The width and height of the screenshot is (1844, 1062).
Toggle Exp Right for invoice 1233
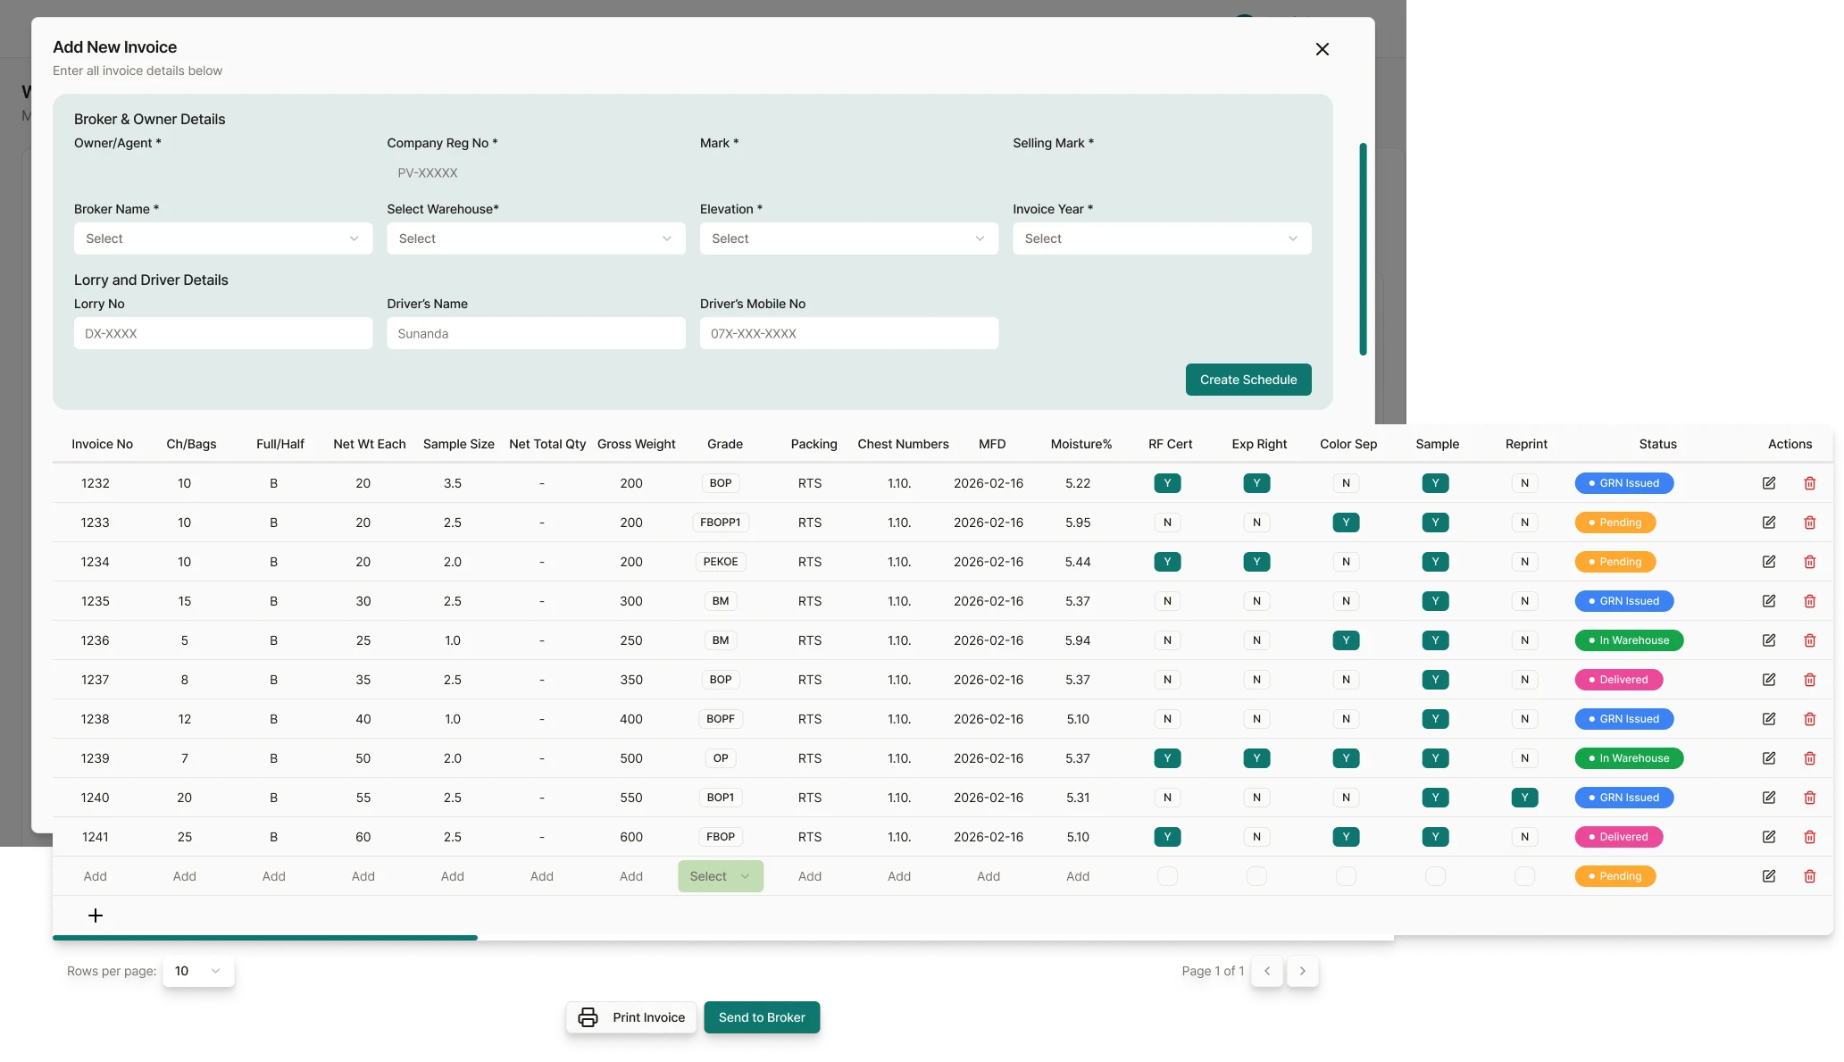[x=1256, y=523]
